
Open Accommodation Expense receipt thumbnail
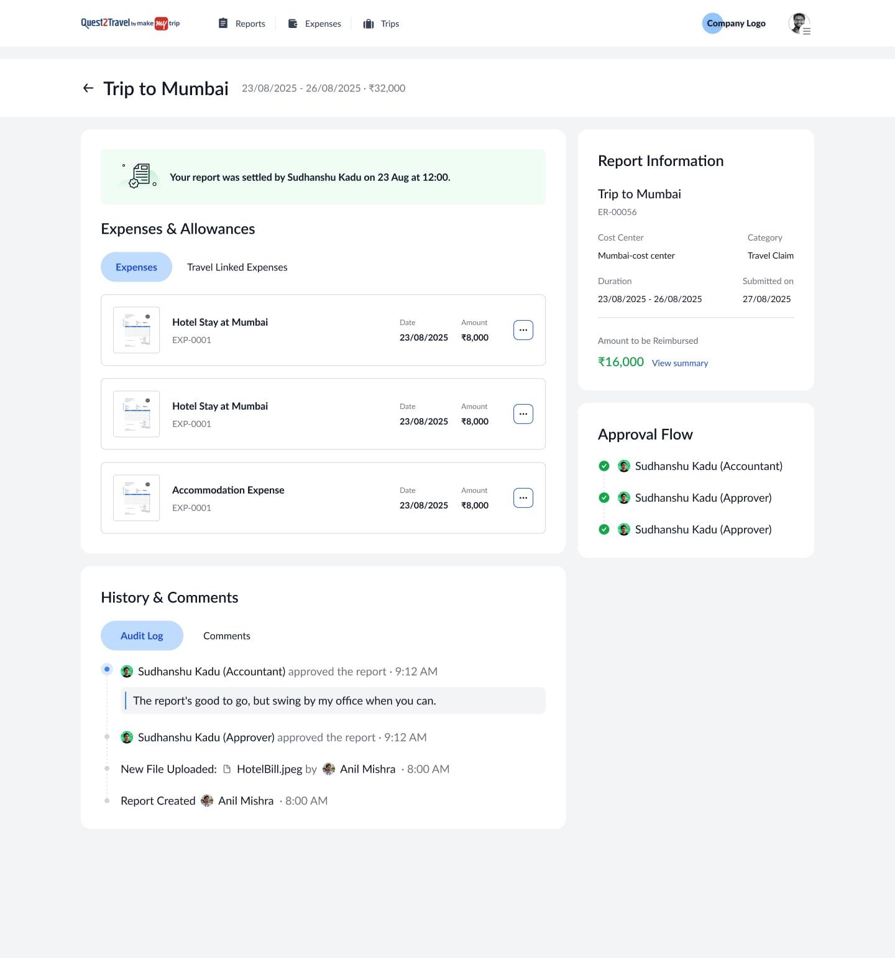pyautogui.click(x=136, y=498)
